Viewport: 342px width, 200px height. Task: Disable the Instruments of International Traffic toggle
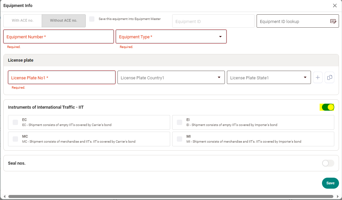328,107
